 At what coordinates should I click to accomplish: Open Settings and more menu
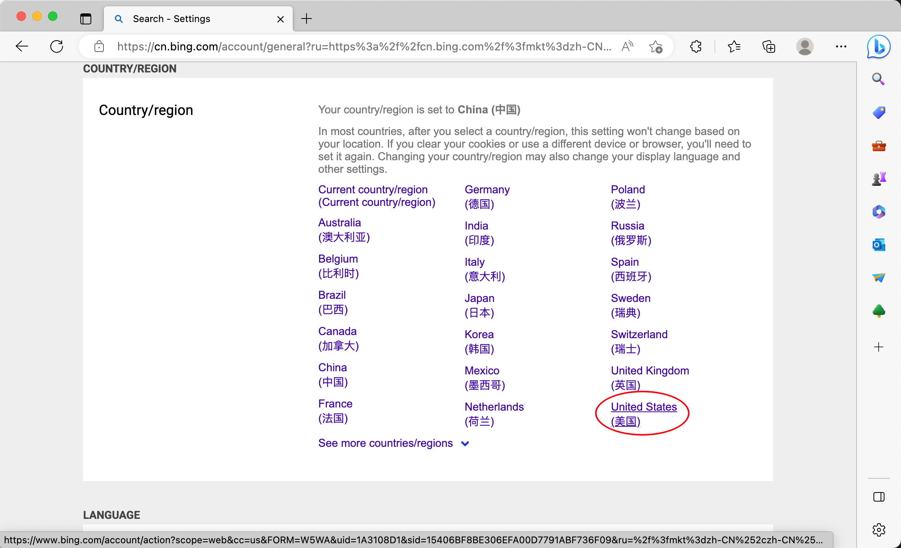coord(841,46)
